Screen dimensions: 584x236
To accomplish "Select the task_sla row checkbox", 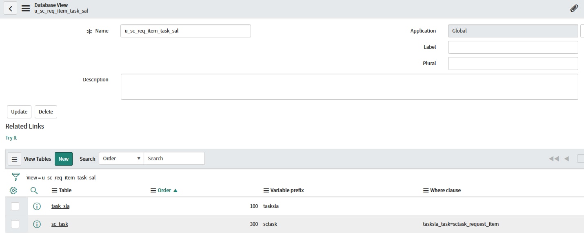I will click(x=15, y=206).
